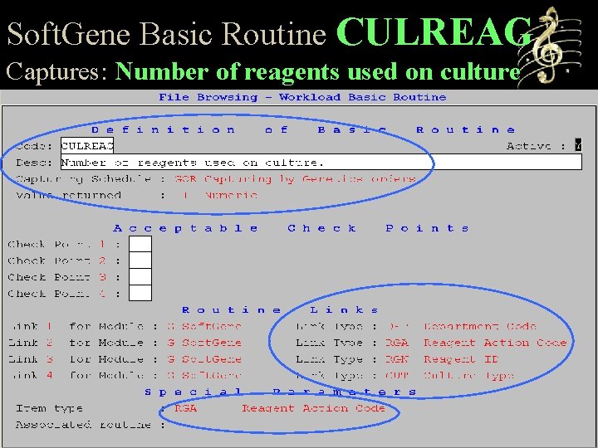Click the Routine Links heading

pos(281,309)
